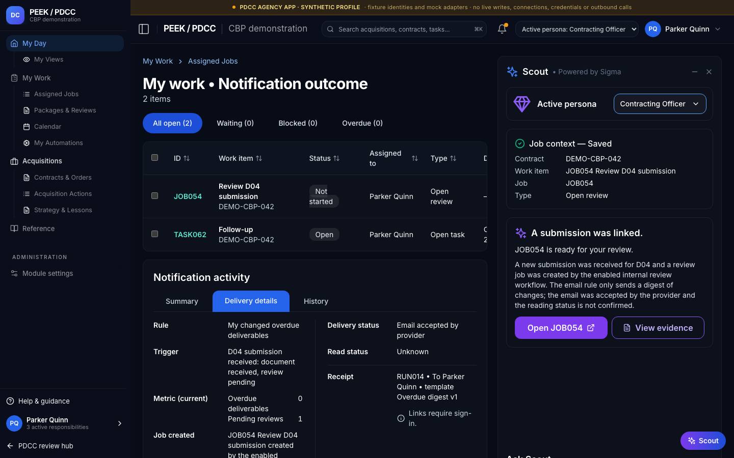This screenshot has height=458, width=734.
Task: Focus the search acquisitions field
Action: 404,29
